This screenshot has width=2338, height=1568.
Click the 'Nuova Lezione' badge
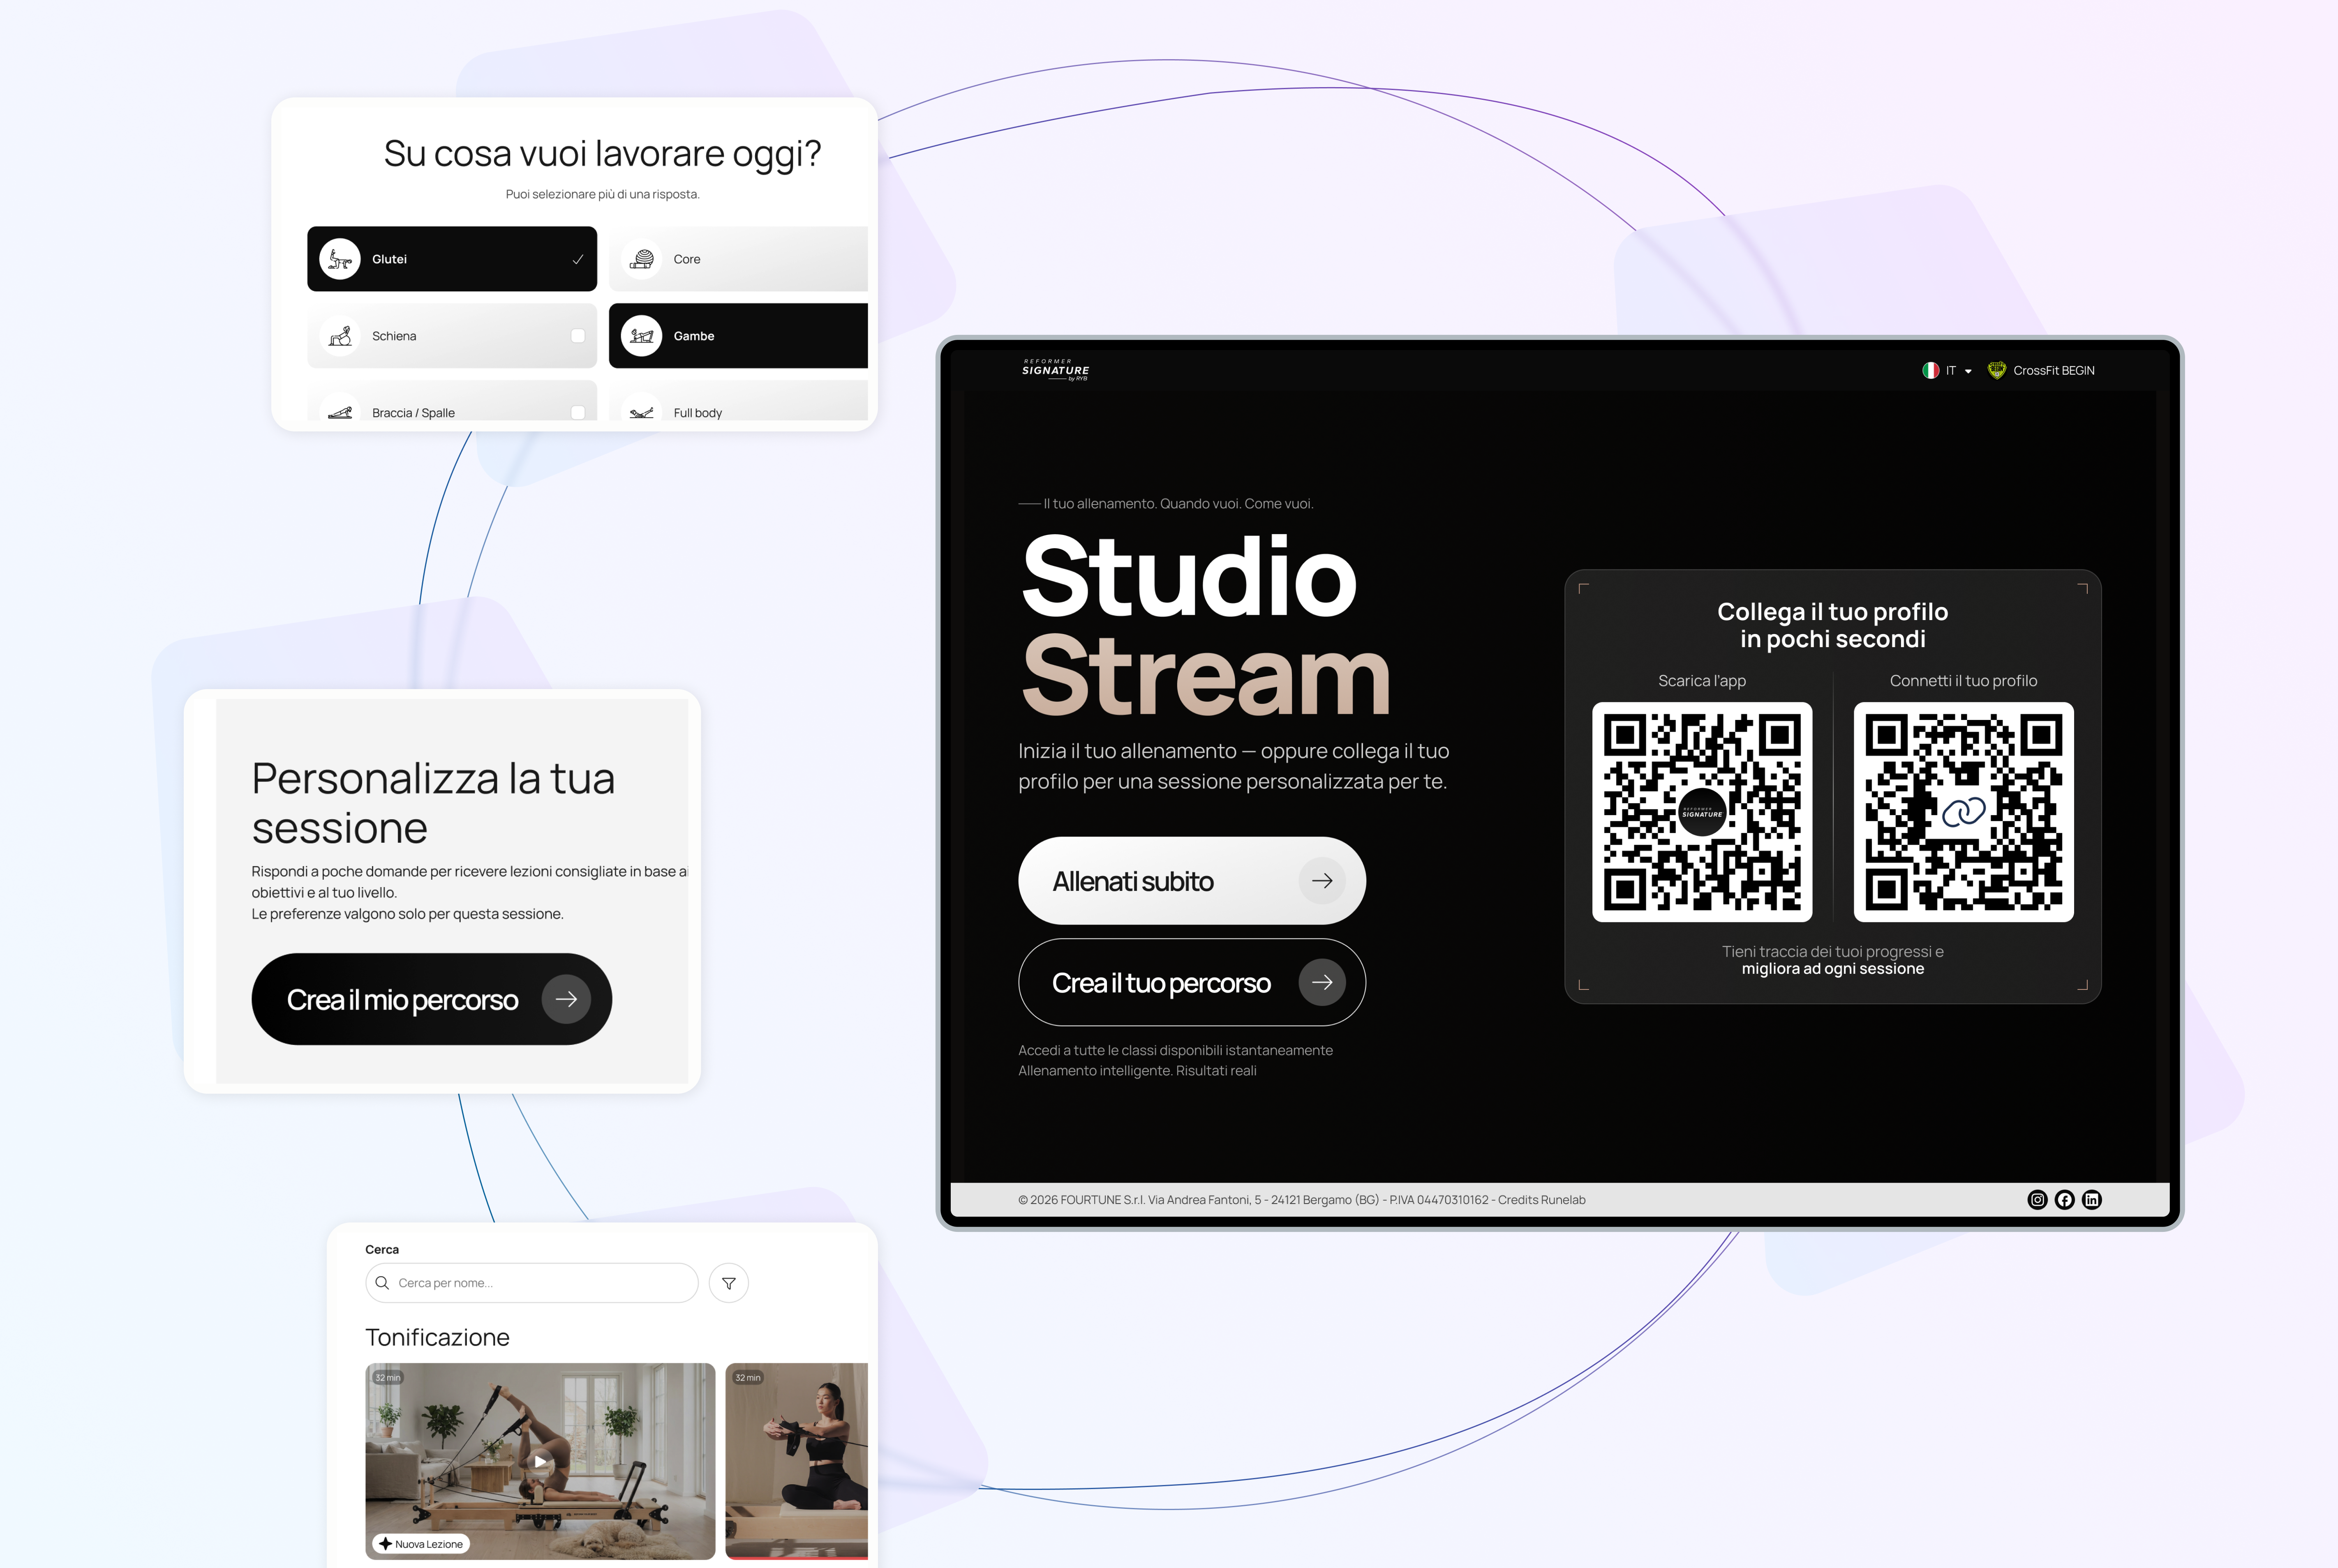click(x=421, y=1544)
